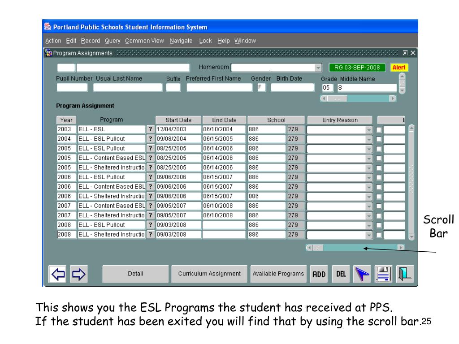
Task: Open the Record menu
Action: pos(91,41)
